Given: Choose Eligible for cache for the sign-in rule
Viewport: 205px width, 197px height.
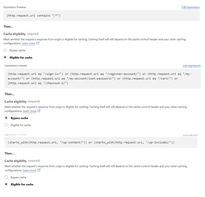Looking at the screenshot, I should pos(6,125).
